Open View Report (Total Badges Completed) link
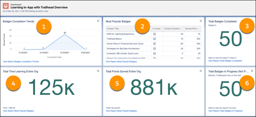Screen dimensions: 256x117 pyautogui.click(x=225, y=61)
